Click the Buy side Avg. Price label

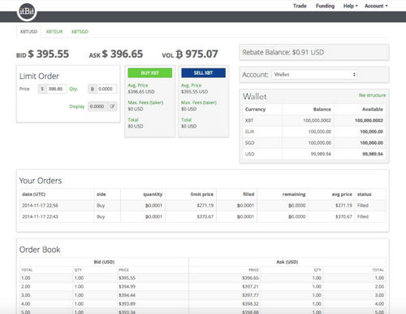138,85
